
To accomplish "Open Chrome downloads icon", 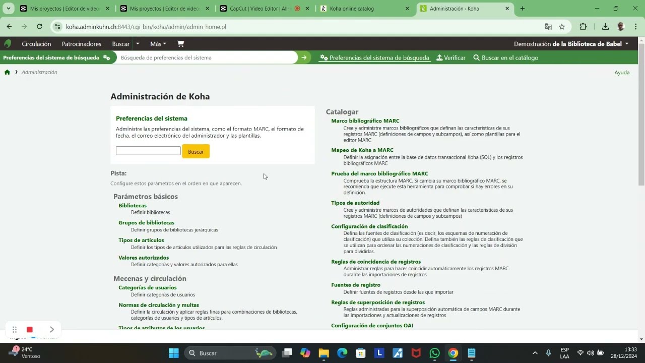I will (x=605, y=27).
